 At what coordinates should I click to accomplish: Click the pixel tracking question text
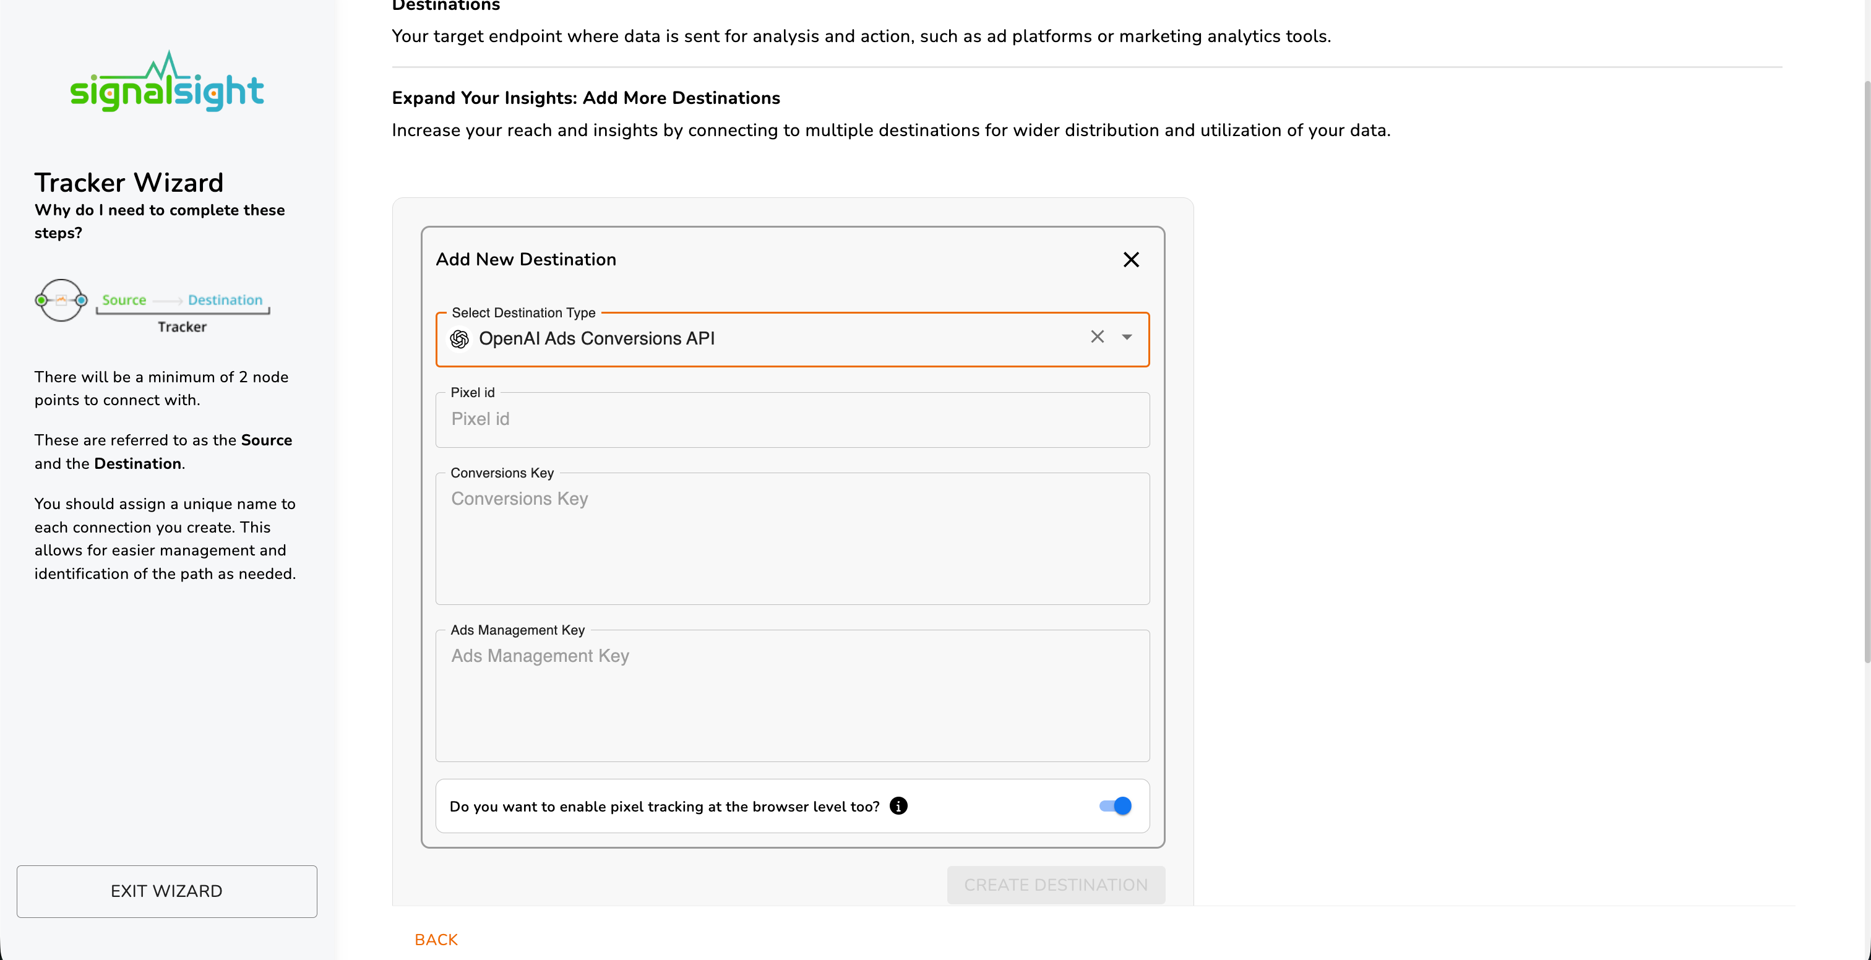664,806
